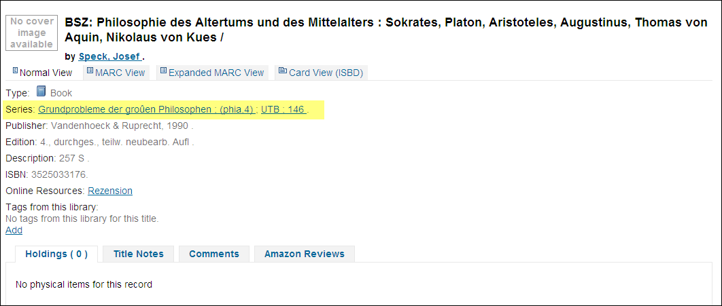Image resolution: width=722 pixels, height=306 pixels.
Task: Click the Card View (ISBD) icon
Action: pos(282,71)
